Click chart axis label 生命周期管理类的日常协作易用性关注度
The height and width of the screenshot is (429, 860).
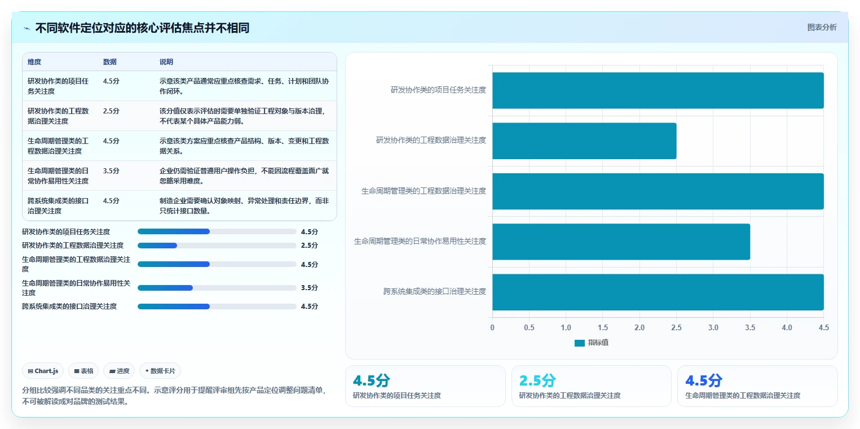pos(420,241)
